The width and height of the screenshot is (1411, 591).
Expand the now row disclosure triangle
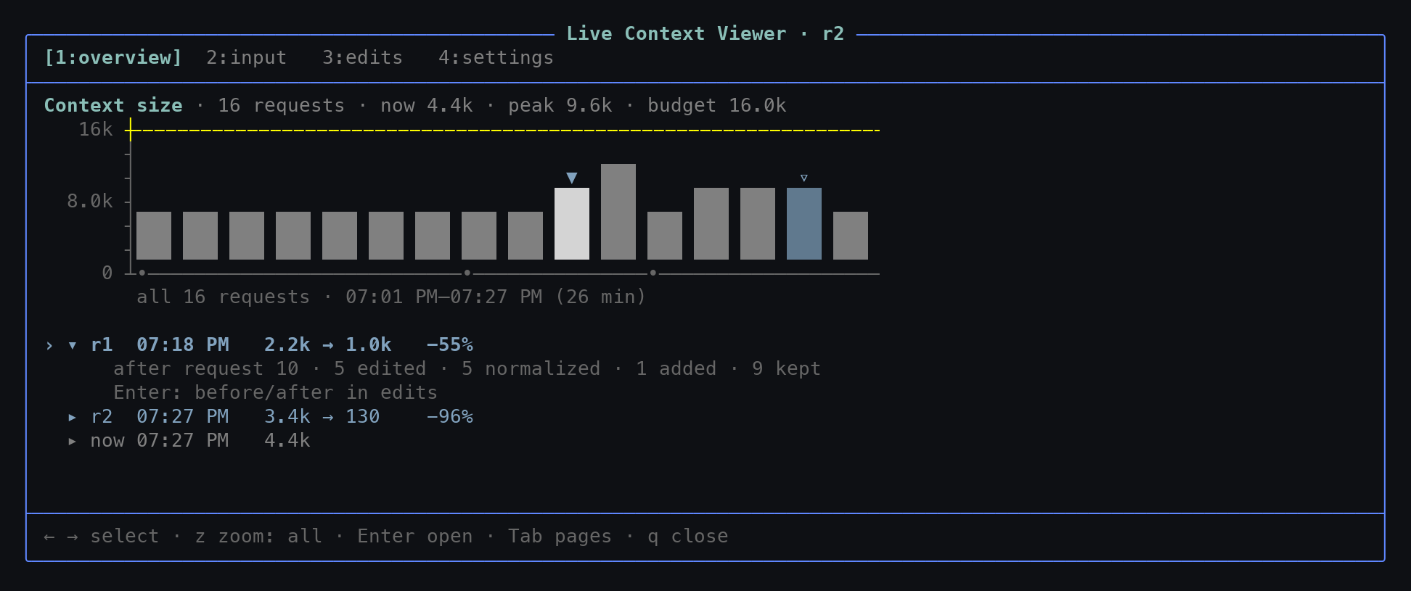click(x=73, y=441)
